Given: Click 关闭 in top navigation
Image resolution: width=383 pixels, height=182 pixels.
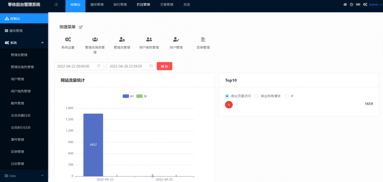Looking at the screenshot, I should [x=187, y=5].
